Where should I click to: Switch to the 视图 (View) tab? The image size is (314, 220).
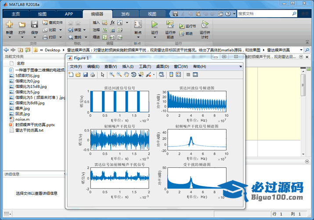[152, 14]
